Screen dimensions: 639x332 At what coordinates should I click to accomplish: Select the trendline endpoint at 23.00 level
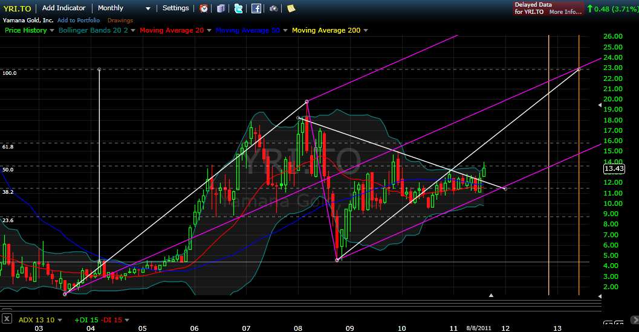coord(579,69)
